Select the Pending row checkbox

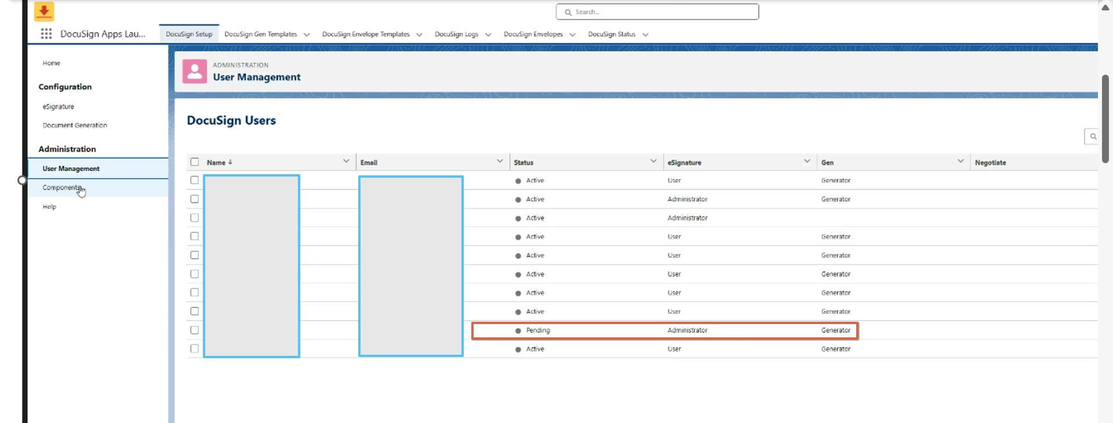tap(195, 330)
